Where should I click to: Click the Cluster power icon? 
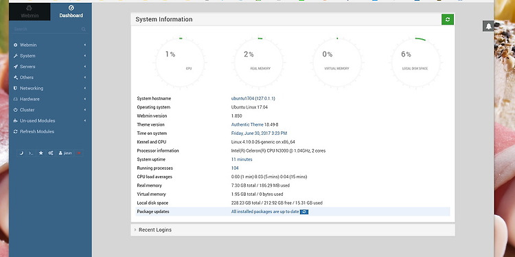click(15, 110)
